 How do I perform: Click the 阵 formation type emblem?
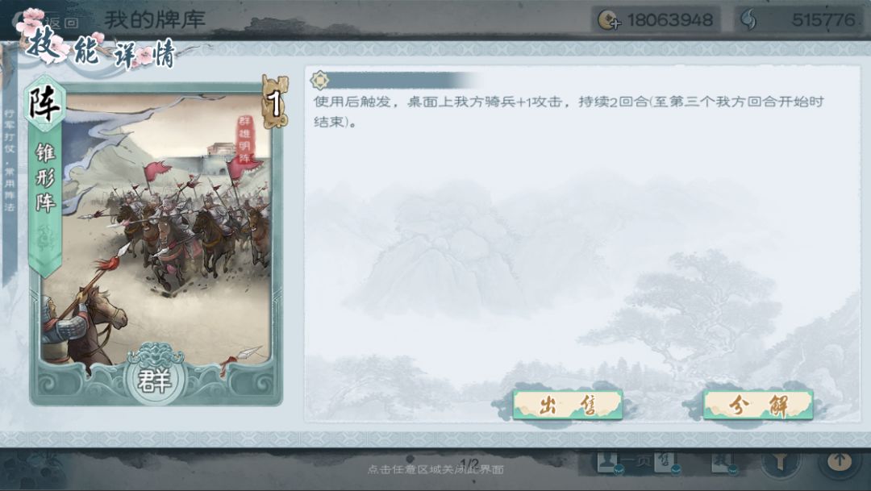(x=44, y=104)
